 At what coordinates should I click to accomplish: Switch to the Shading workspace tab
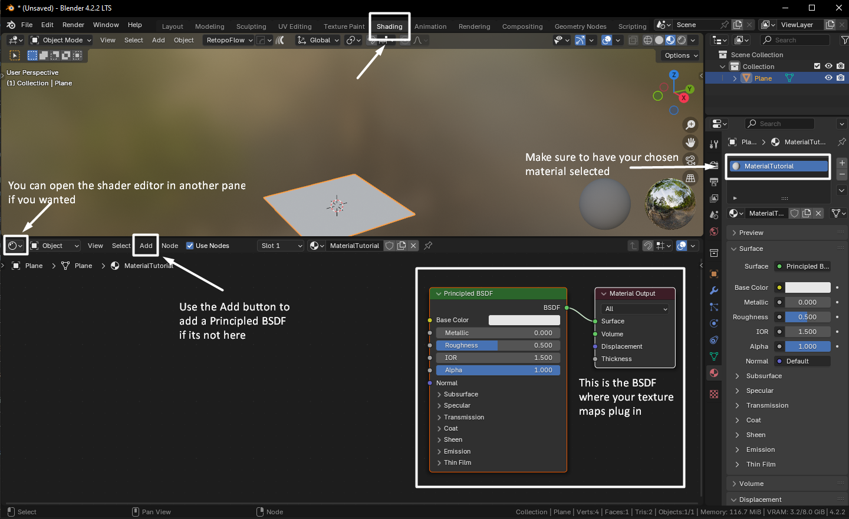pos(389,27)
